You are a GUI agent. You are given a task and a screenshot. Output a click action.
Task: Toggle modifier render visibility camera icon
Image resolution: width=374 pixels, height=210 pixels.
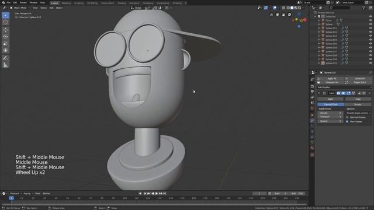click(338, 93)
